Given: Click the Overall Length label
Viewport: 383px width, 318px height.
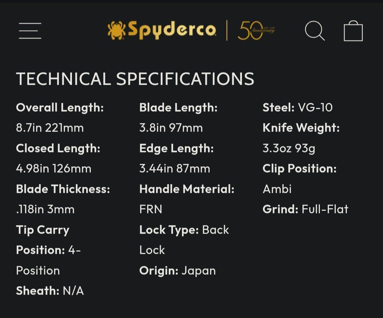Looking at the screenshot, I should click(60, 107).
